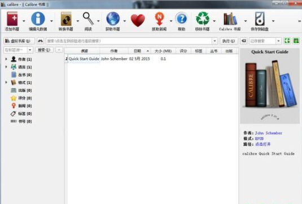Open the Edit metadata info icon
Image resolution: width=302 pixels, height=204 pixels.
[x=38, y=19]
